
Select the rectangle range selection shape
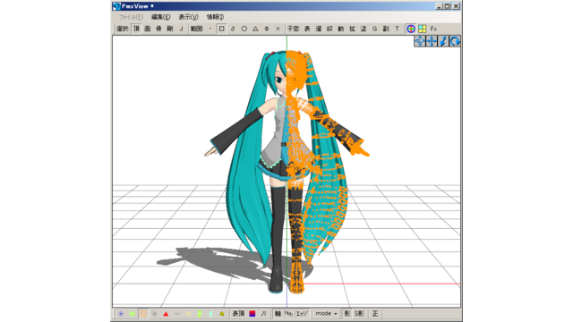[x=221, y=29]
